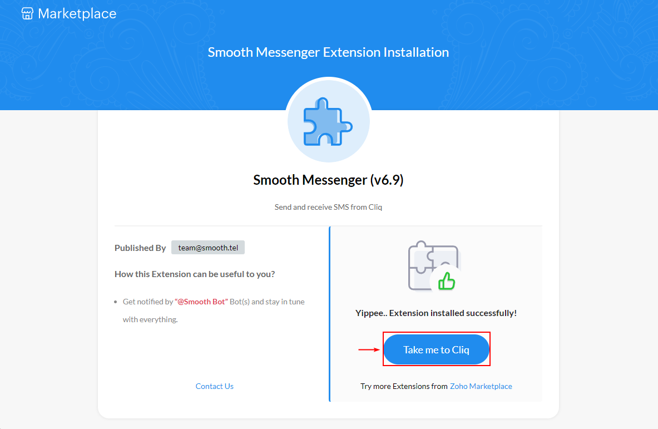
Task: Open the Zoho Marketplace link
Action: coord(481,386)
